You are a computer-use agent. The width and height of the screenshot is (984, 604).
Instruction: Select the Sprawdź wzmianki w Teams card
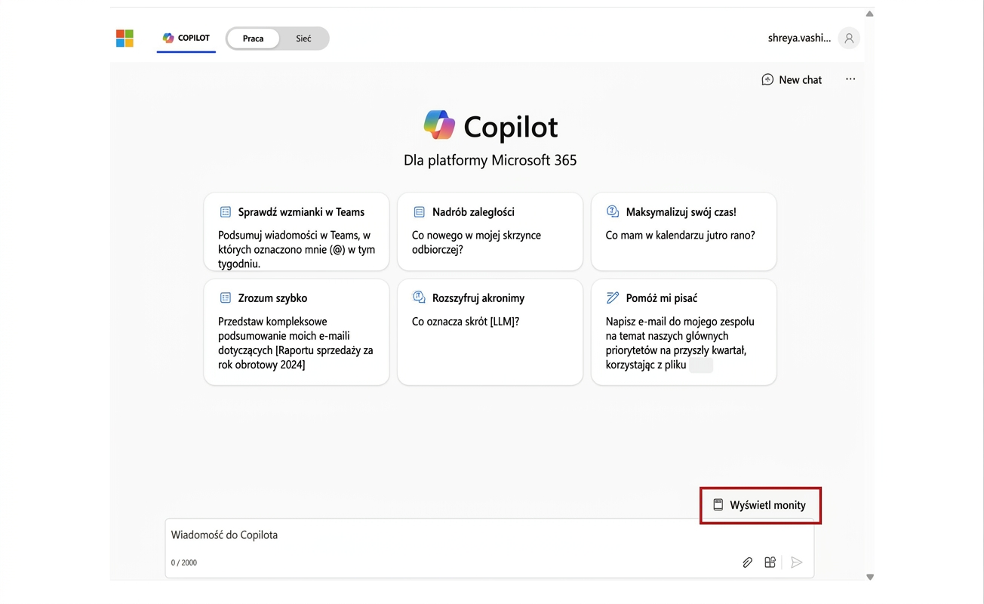(297, 232)
